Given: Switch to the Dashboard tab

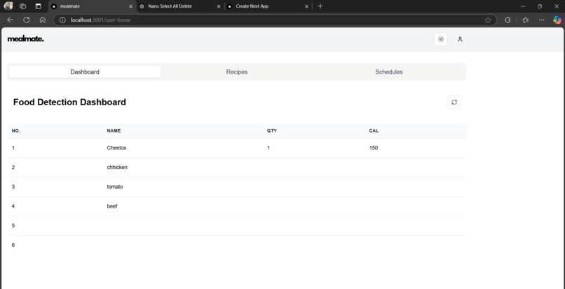Looking at the screenshot, I should [x=85, y=72].
